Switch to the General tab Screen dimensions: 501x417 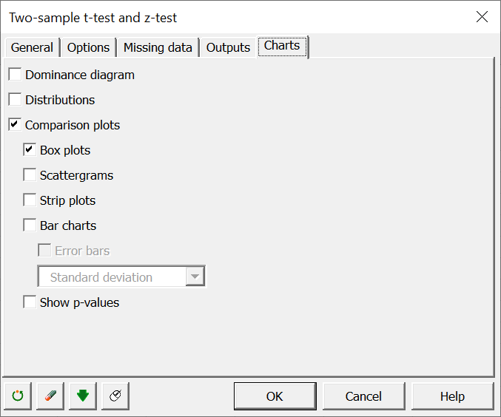(32, 47)
